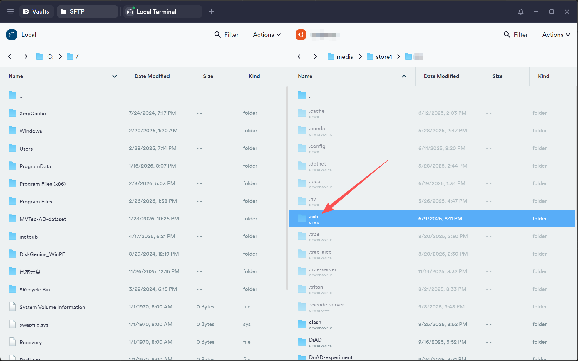The image size is (578, 361).
Task: Open local pane Actions dropdown
Action: click(267, 35)
